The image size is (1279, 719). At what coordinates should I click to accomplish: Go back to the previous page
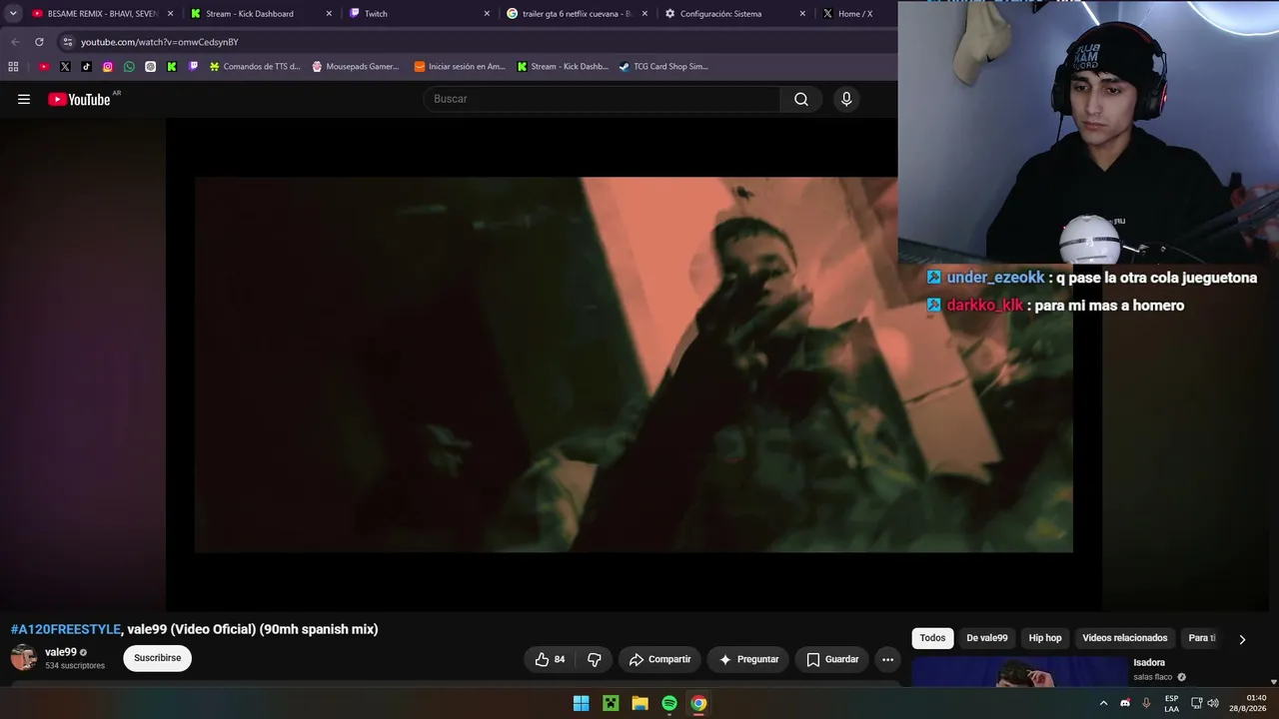tap(15, 42)
